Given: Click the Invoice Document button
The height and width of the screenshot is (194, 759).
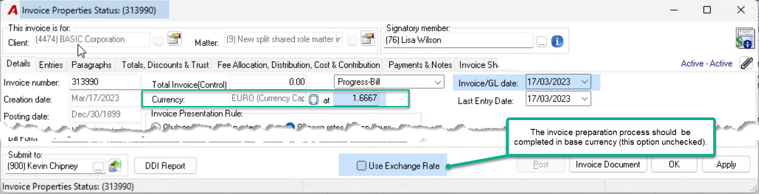Looking at the screenshot, I should [608, 165].
